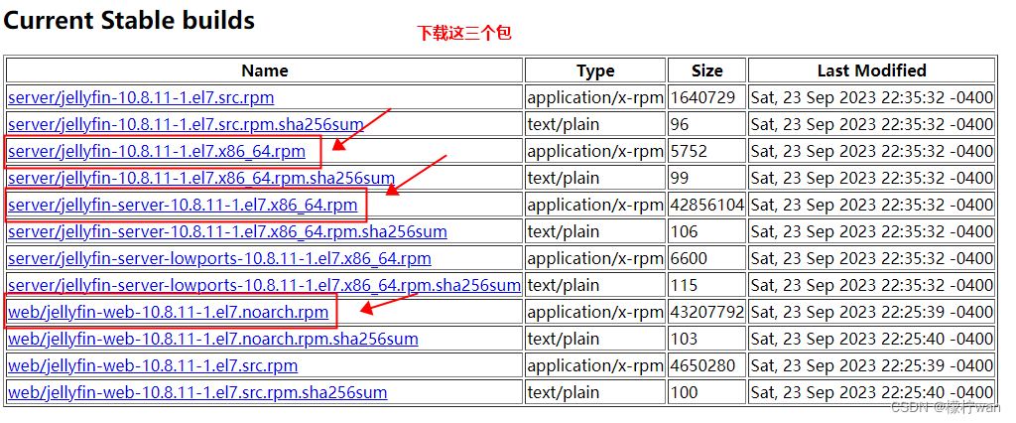This screenshot has width=1016, height=423.
Task: Select size value 96
Action: coord(680,124)
